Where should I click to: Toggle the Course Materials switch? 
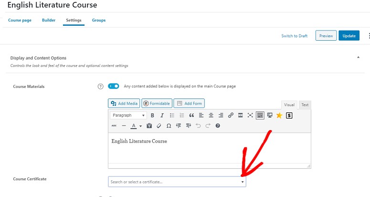(x=114, y=86)
